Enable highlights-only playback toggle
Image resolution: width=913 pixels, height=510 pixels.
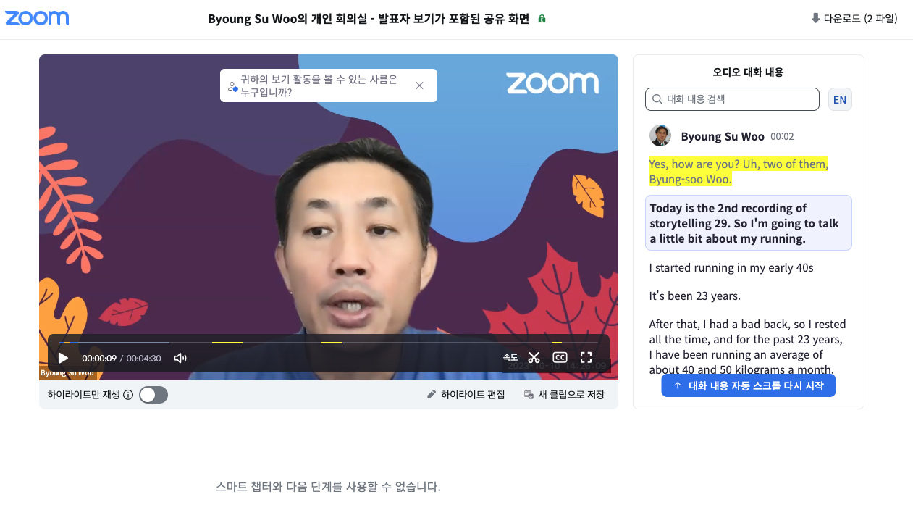coord(153,395)
